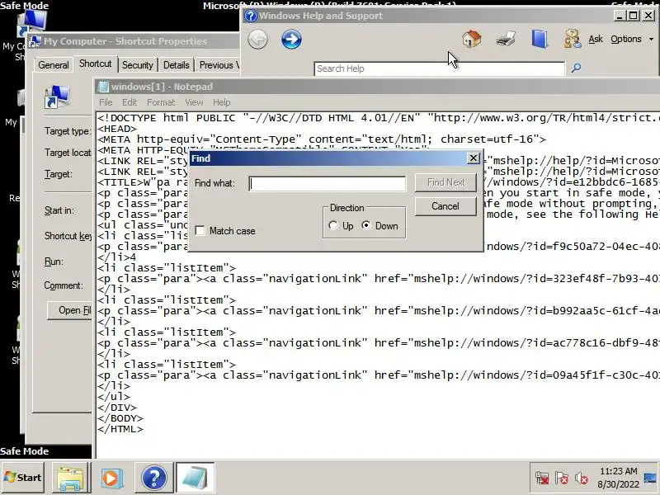Select the Up direction radio button
The height and width of the screenshot is (495, 660).
(x=333, y=225)
